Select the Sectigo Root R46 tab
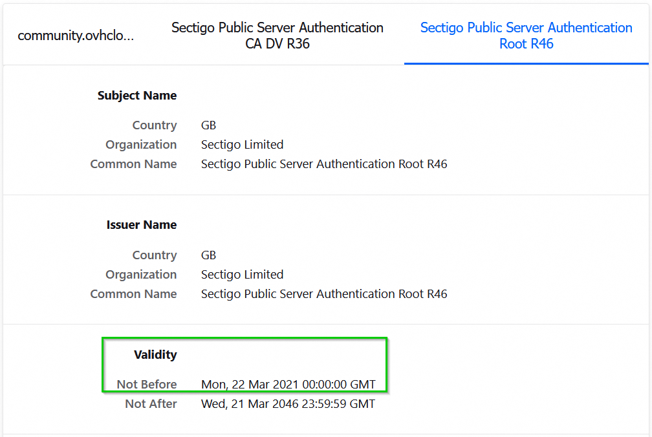Viewport: 652px width, 437px height. [526, 36]
